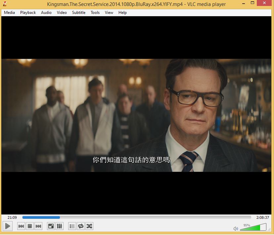Click the VLC cone title bar icon

pyautogui.click(x=5, y=4)
